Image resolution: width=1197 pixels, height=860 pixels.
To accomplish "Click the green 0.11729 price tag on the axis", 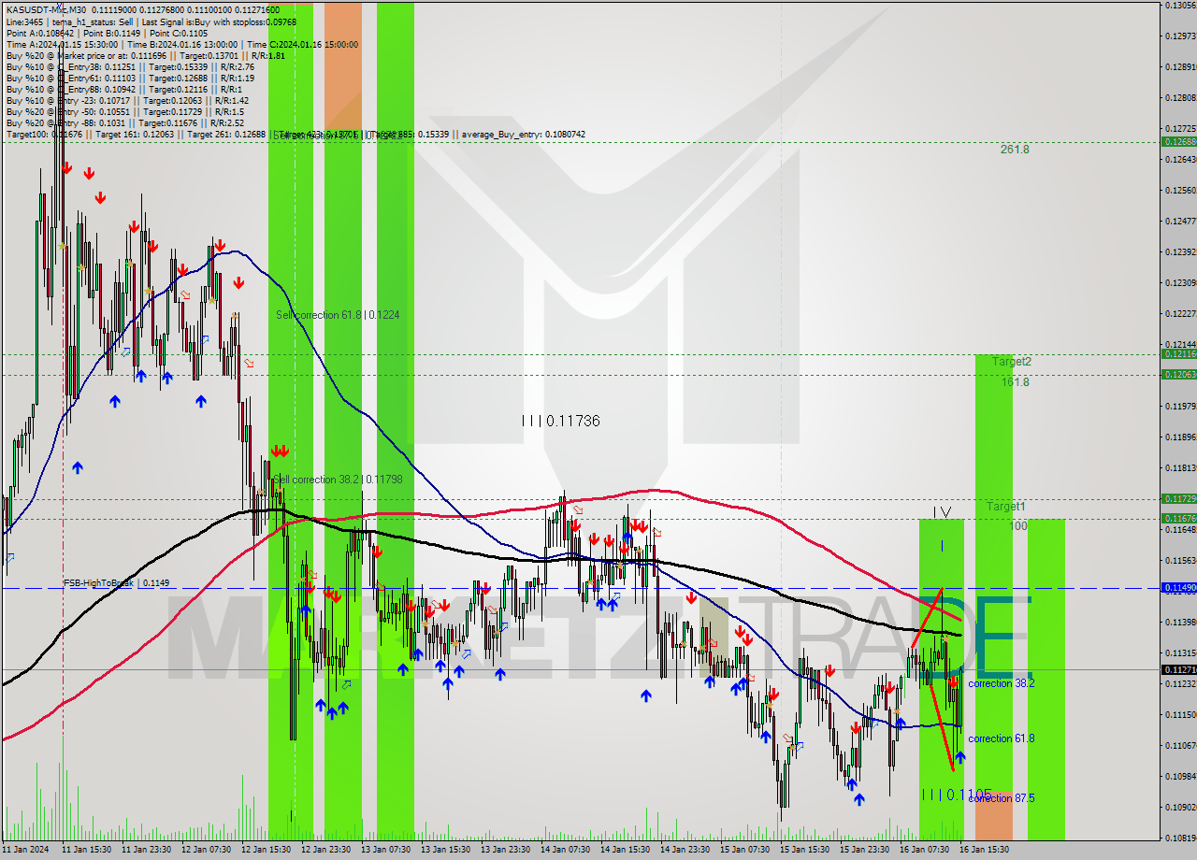I will click(1178, 498).
